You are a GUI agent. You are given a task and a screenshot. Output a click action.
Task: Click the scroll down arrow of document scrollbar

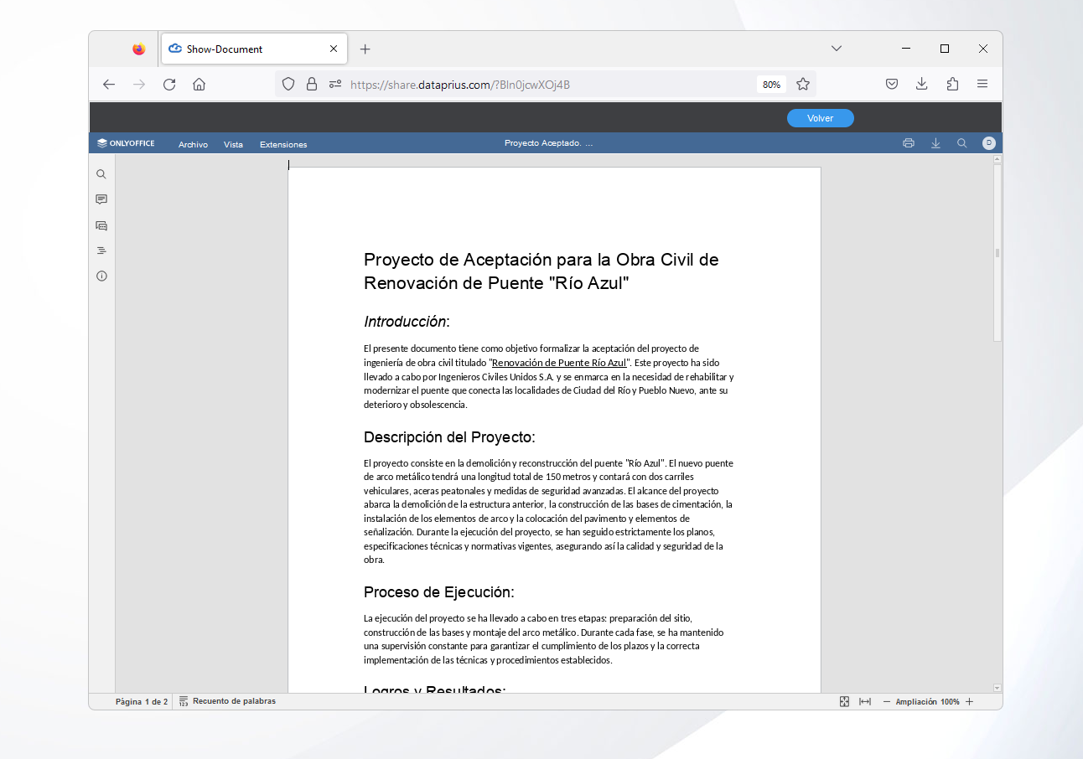(997, 687)
